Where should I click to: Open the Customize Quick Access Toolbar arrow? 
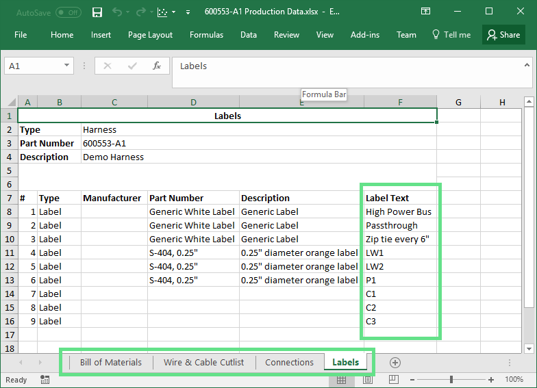188,12
